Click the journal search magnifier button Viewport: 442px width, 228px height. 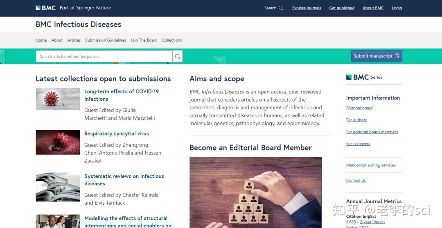click(x=178, y=56)
